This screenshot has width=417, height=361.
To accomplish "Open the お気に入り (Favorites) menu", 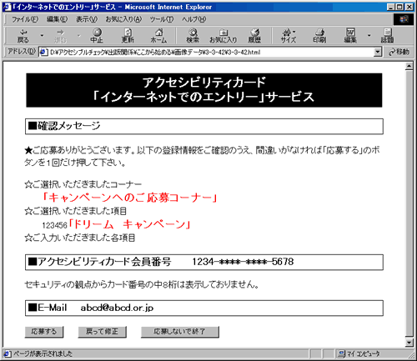I will click(123, 19).
